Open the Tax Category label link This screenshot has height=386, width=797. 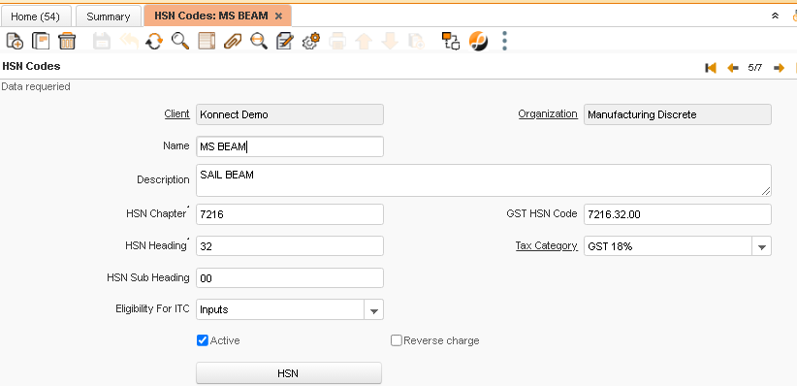point(547,245)
